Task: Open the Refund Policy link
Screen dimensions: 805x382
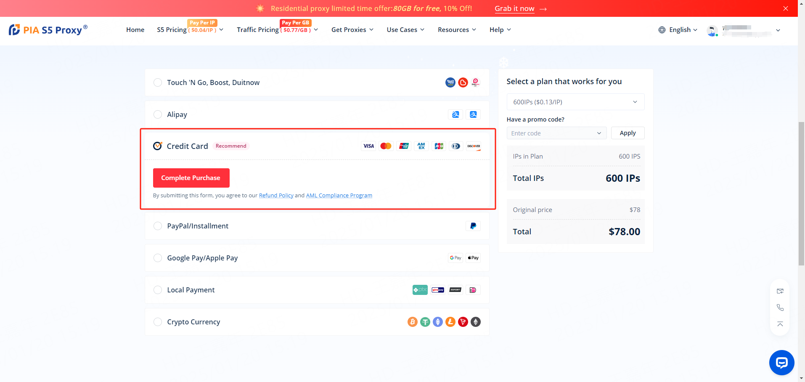Action: point(276,196)
